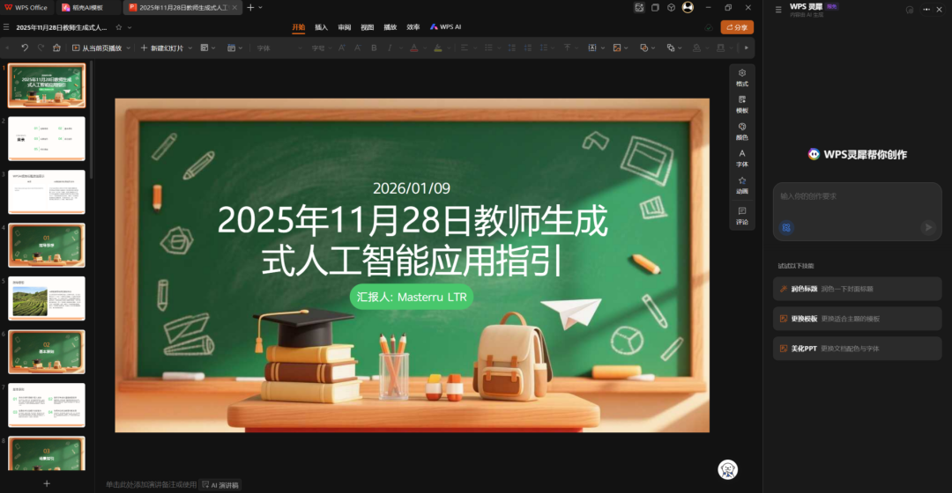
Task: Select slide 5 thumbnail with landscape photo
Action: [47, 299]
